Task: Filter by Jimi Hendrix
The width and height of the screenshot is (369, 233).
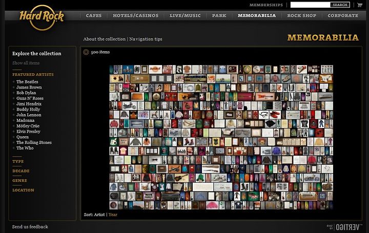Action: pyautogui.click(x=29, y=104)
